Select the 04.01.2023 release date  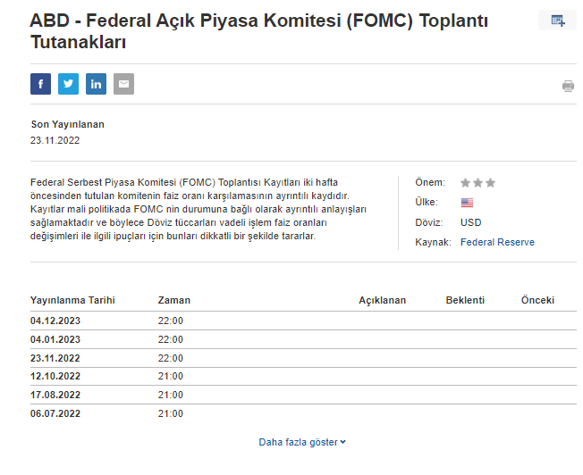pyautogui.click(x=55, y=339)
